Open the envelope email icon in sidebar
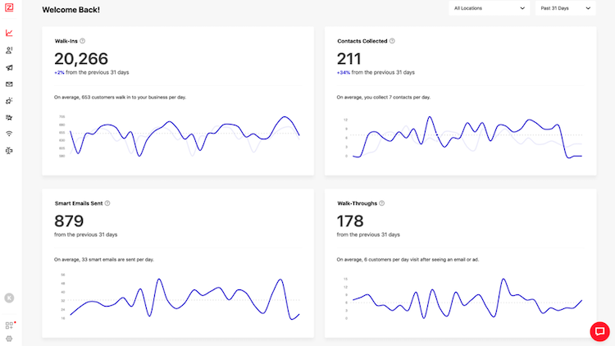This screenshot has width=615, height=346. (x=9, y=84)
